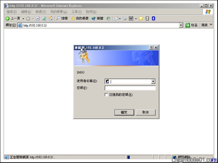This screenshot has height=163, width=218.
Task: Click the Mail envelope icon
Action: tap(116, 18)
